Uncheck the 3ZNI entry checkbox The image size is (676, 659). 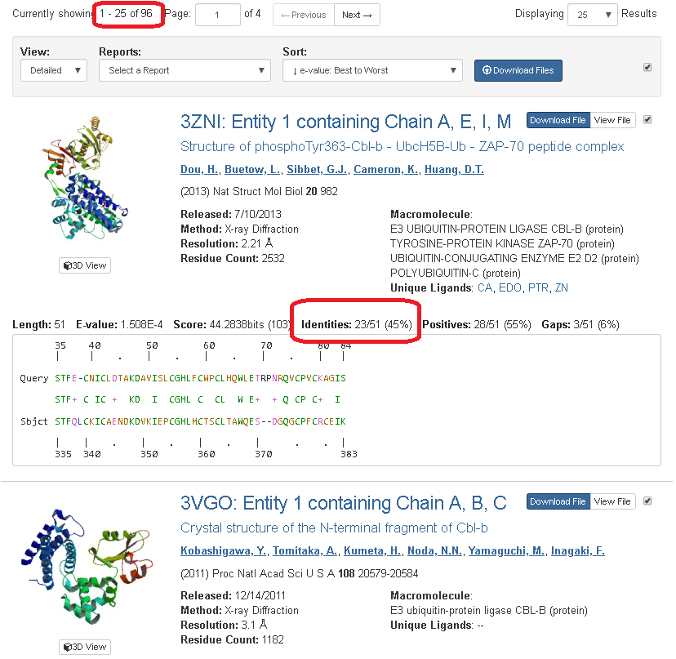(647, 119)
